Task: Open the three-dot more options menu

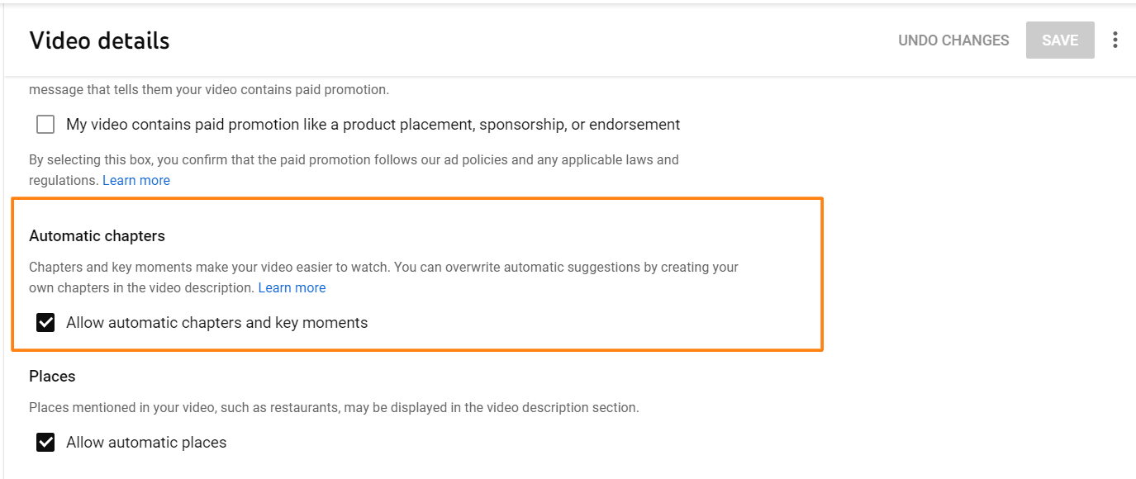Action: click(1115, 40)
